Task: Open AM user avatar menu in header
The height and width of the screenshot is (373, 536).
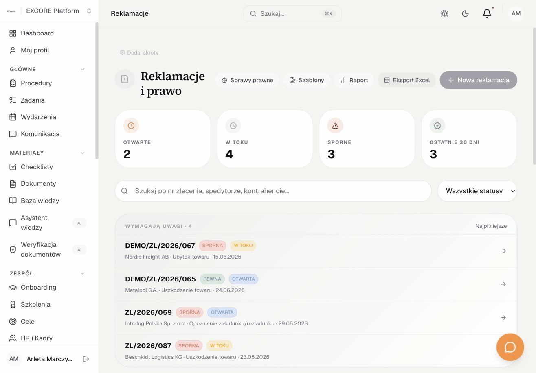Action: pos(516,13)
